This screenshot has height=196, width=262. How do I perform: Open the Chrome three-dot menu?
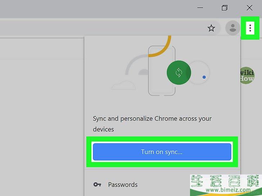point(250,28)
